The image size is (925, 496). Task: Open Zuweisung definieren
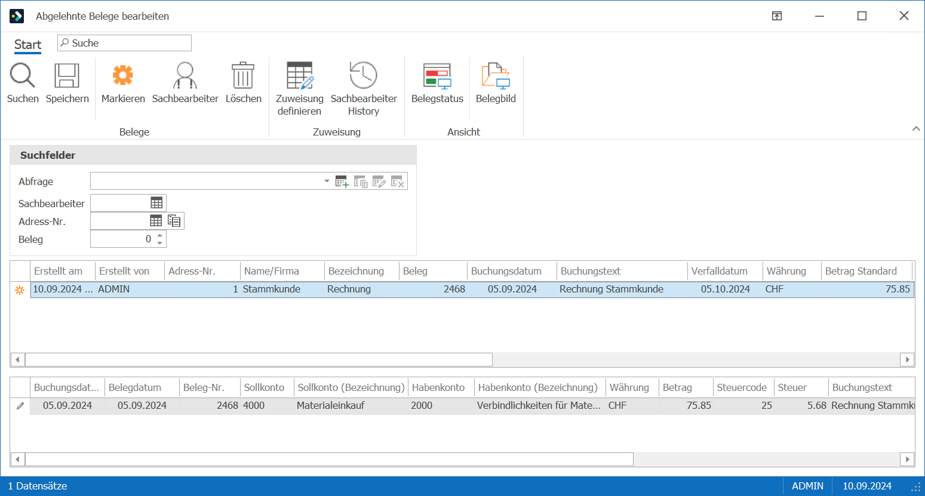tap(300, 76)
